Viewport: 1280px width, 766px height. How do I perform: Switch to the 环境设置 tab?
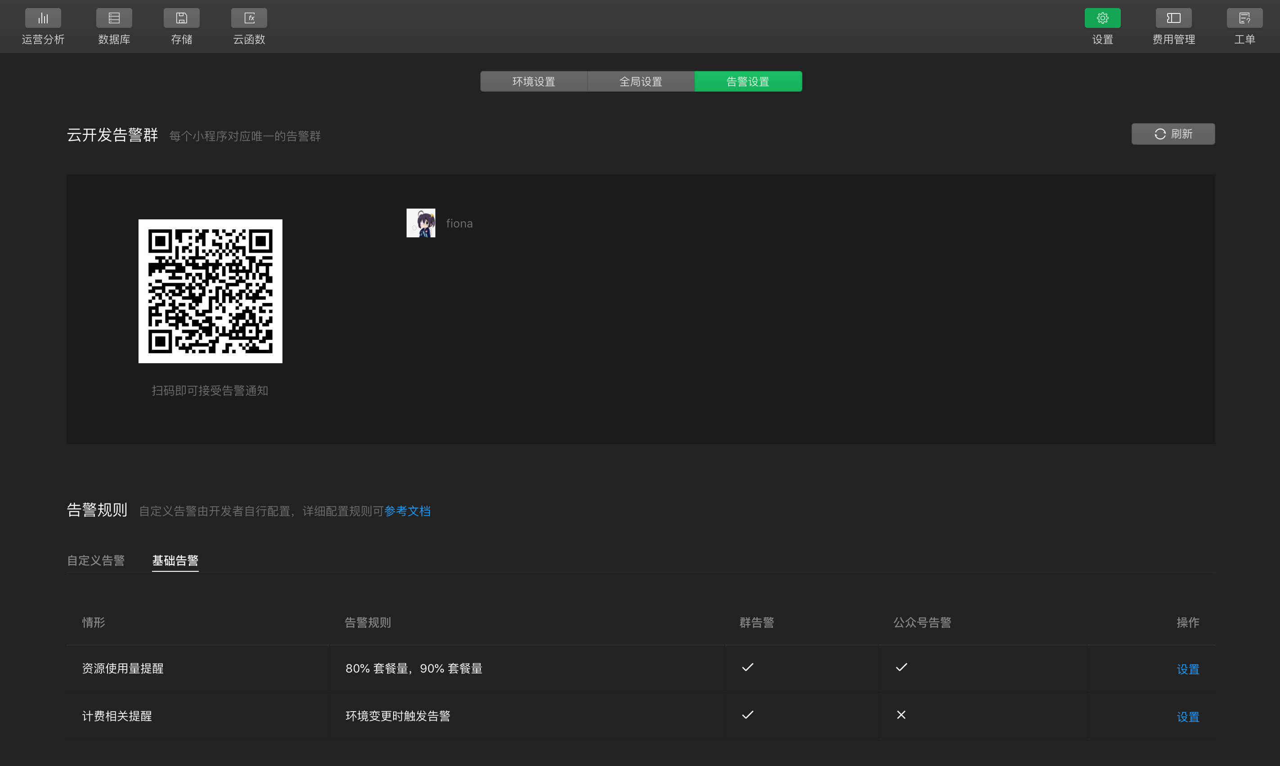tap(533, 81)
